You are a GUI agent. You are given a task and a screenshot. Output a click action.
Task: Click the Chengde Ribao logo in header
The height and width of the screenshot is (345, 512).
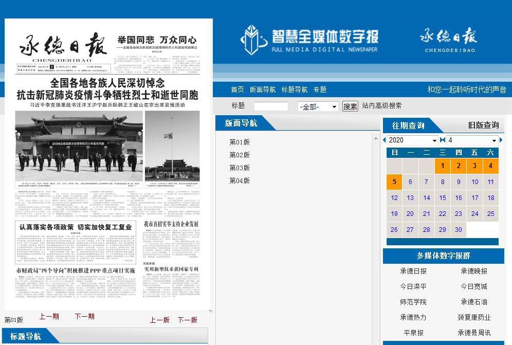coord(449,40)
